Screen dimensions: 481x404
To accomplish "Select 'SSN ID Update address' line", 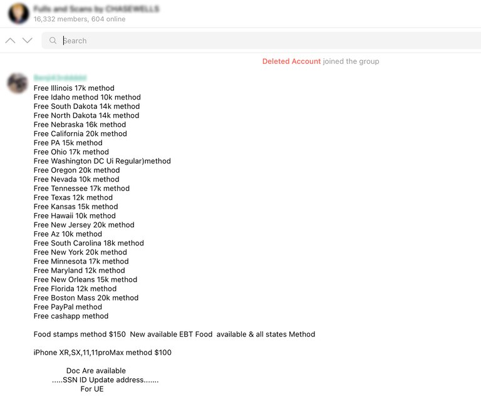I will (105, 380).
